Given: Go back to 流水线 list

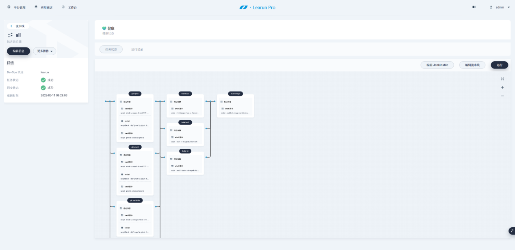Looking at the screenshot, I should [17, 26].
